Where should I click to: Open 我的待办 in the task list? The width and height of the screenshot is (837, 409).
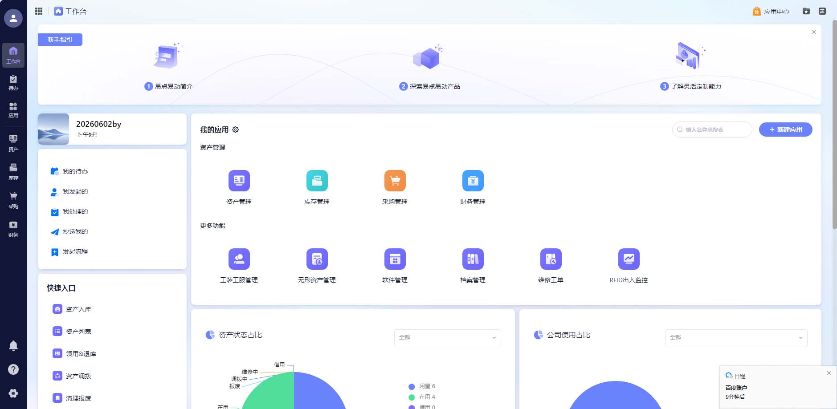69,171
